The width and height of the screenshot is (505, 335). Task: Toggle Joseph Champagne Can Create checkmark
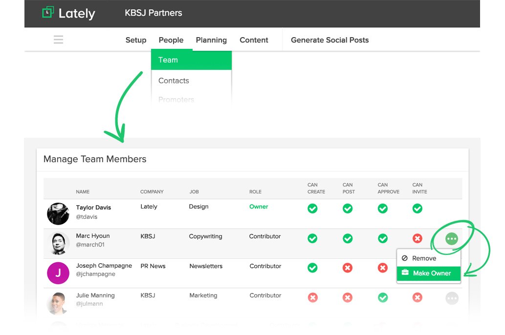click(312, 268)
